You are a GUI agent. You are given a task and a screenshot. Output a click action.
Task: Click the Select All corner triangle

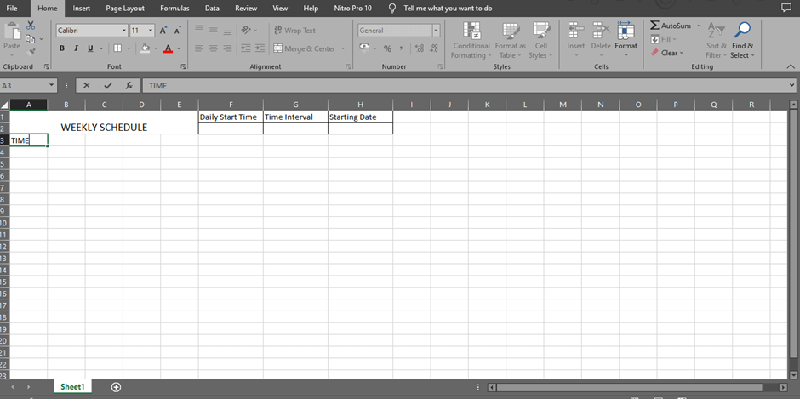[x=4, y=105]
